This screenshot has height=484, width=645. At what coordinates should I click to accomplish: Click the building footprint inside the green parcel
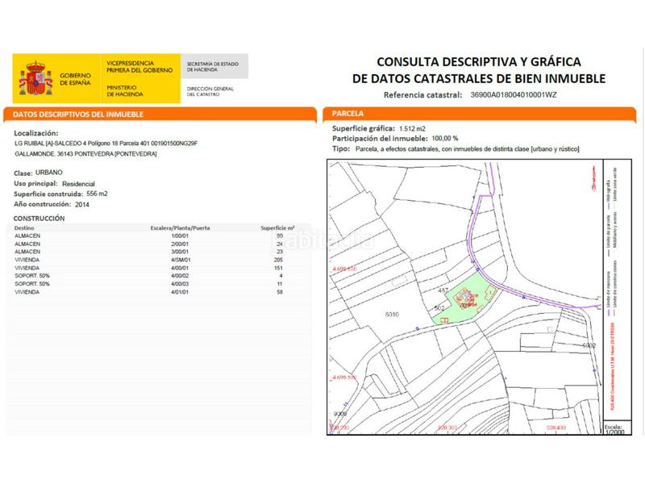tap(464, 297)
